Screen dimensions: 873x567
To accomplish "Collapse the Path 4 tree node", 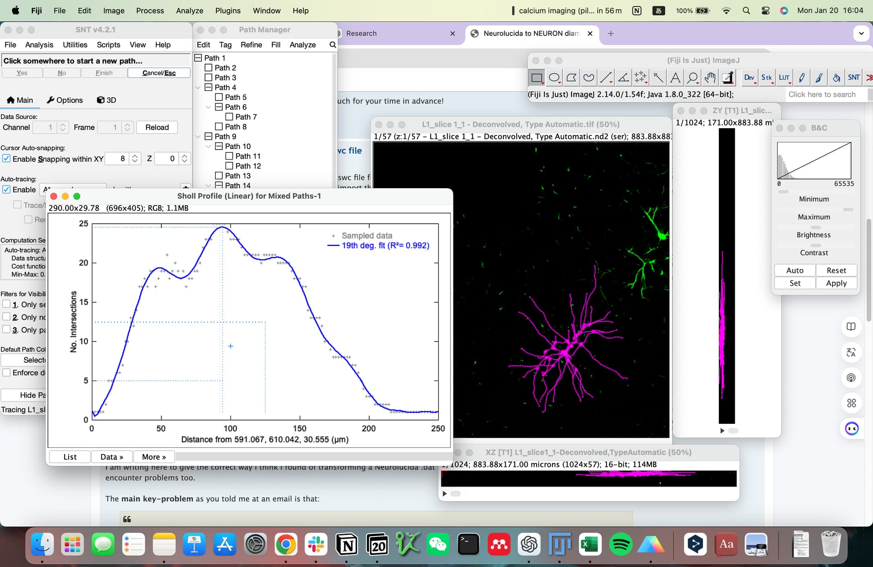I will 198,87.
